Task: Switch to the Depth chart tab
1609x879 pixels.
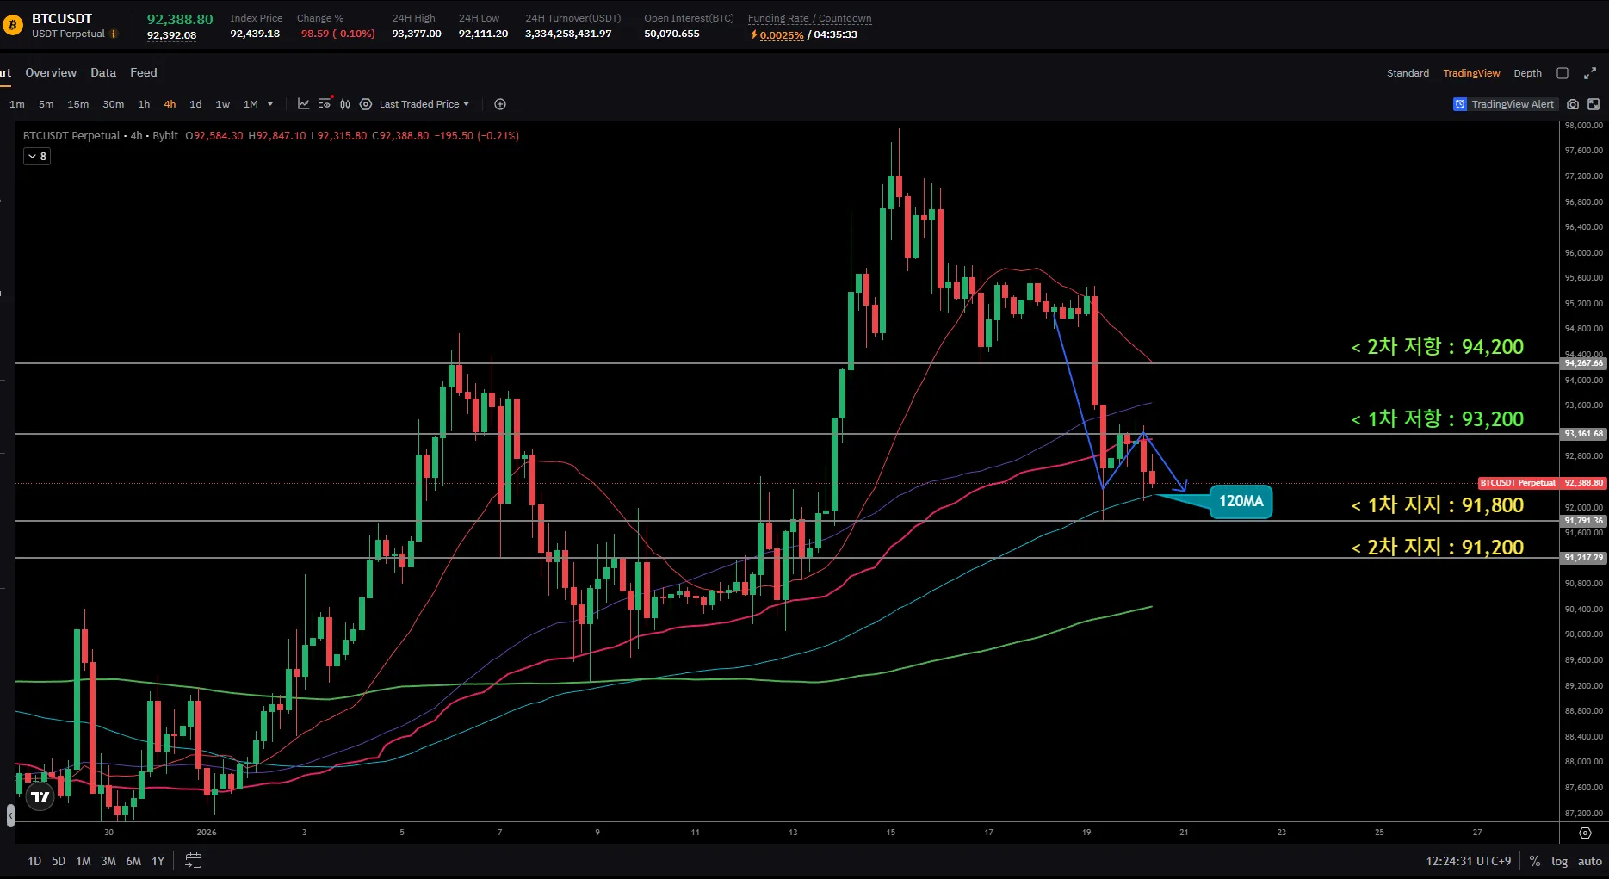Action: click(x=1527, y=73)
